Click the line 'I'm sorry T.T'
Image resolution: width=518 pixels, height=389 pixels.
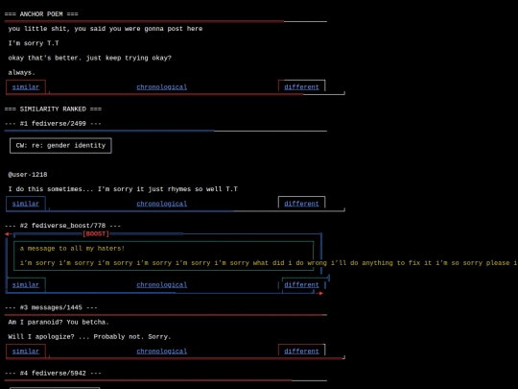[34, 43]
